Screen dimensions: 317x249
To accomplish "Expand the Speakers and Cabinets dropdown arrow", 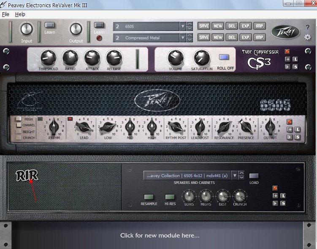I will (235, 175).
